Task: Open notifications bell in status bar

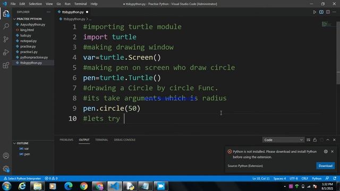Action: 335,178
